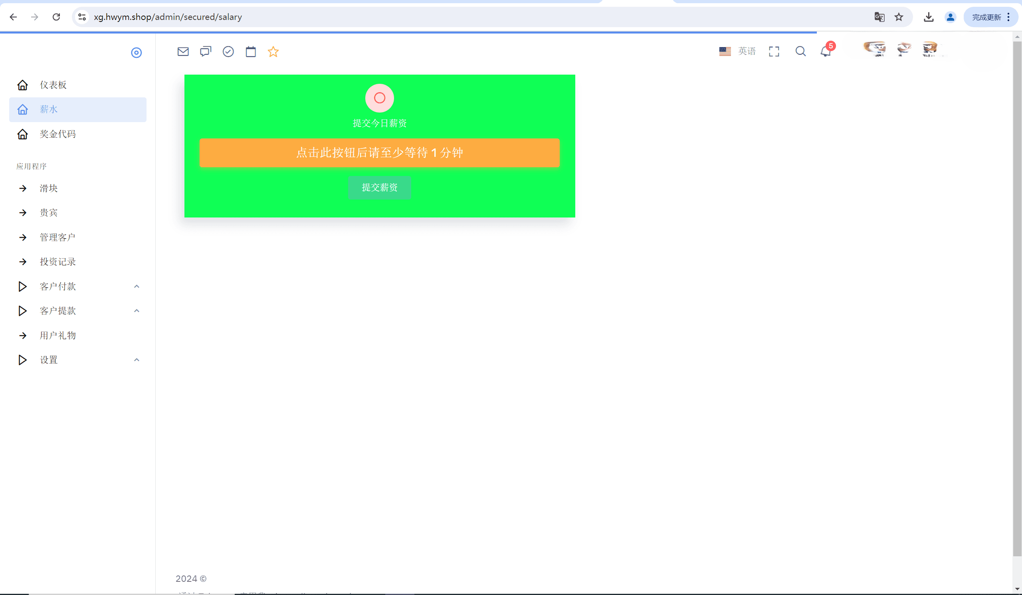The height and width of the screenshot is (595, 1022).
Task: Click Chrome's translate page icon
Action: [x=879, y=17]
